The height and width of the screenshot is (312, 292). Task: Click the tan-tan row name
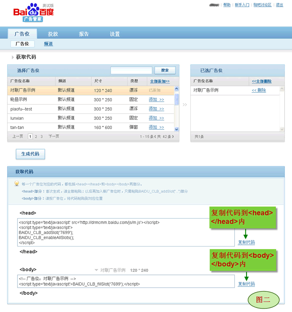[x=17, y=127]
